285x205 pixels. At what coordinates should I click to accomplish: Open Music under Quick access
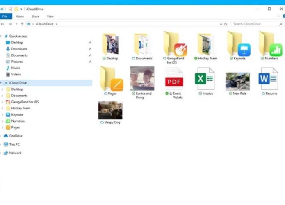tap(16, 68)
